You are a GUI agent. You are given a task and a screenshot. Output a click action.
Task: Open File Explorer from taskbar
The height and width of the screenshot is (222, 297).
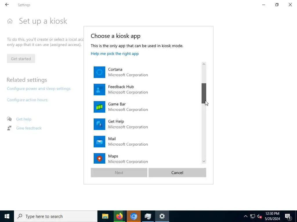point(105,216)
